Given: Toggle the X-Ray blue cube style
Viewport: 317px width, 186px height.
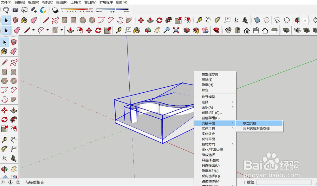Looking at the screenshot, I should pyautogui.click(x=257, y=20).
